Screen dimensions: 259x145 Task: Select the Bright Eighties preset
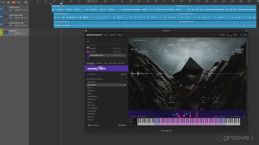[x=92, y=97]
